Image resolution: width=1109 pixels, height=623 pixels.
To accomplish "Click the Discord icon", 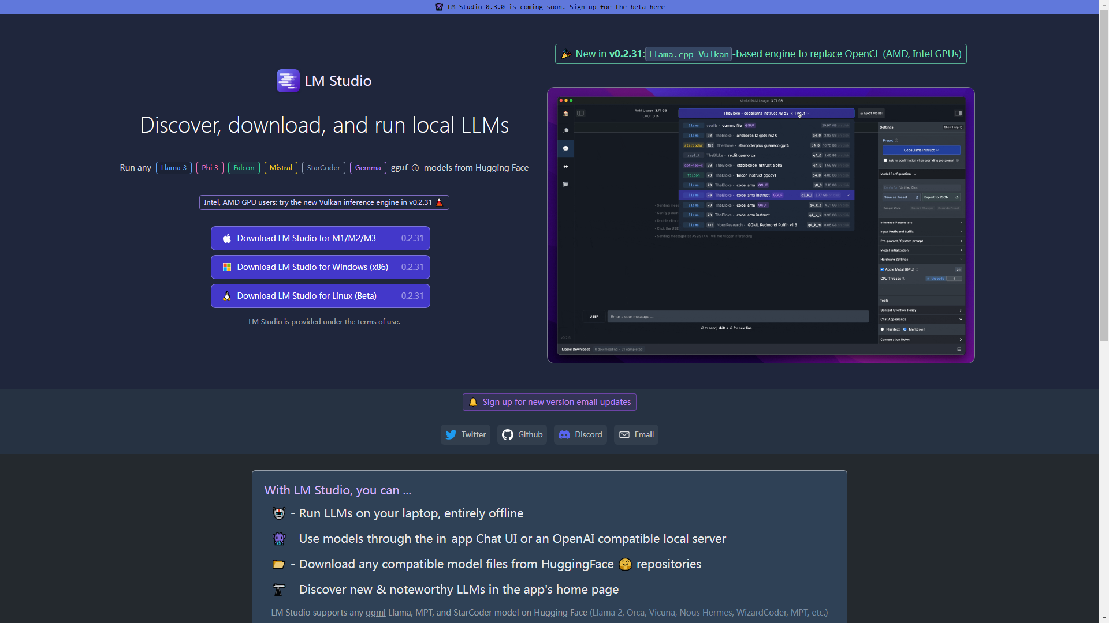I will pos(564,435).
